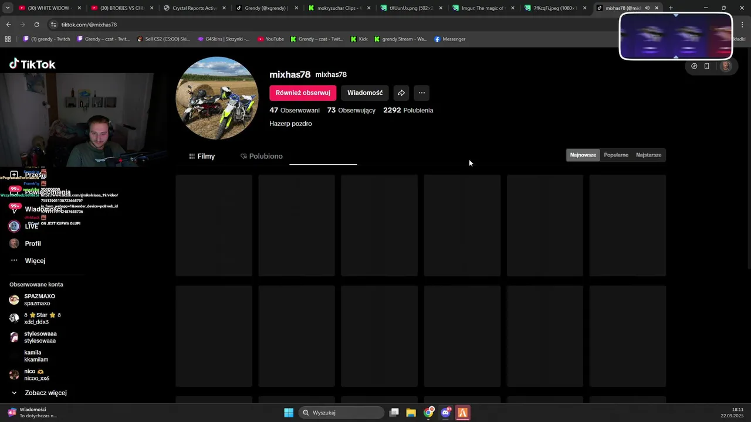This screenshot has width=751, height=422.
Task: Click the TikTok logo
Action: click(32, 64)
